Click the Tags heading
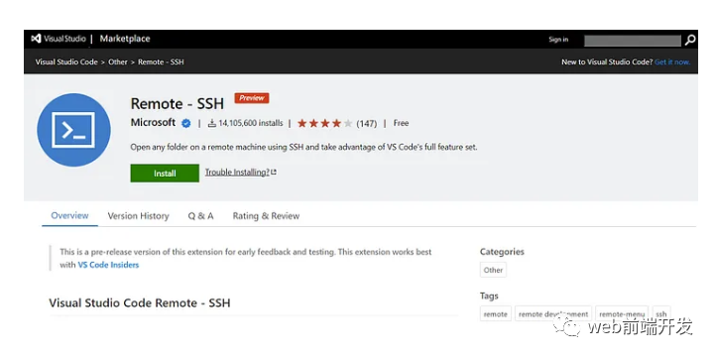Image resolution: width=716 pixels, height=358 pixels. [x=489, y=296]
